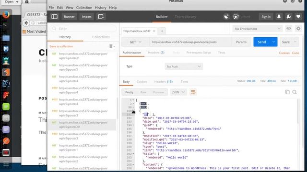307x172 pixels.
Task: Open the Code link
Action: (x=295, y=53)
